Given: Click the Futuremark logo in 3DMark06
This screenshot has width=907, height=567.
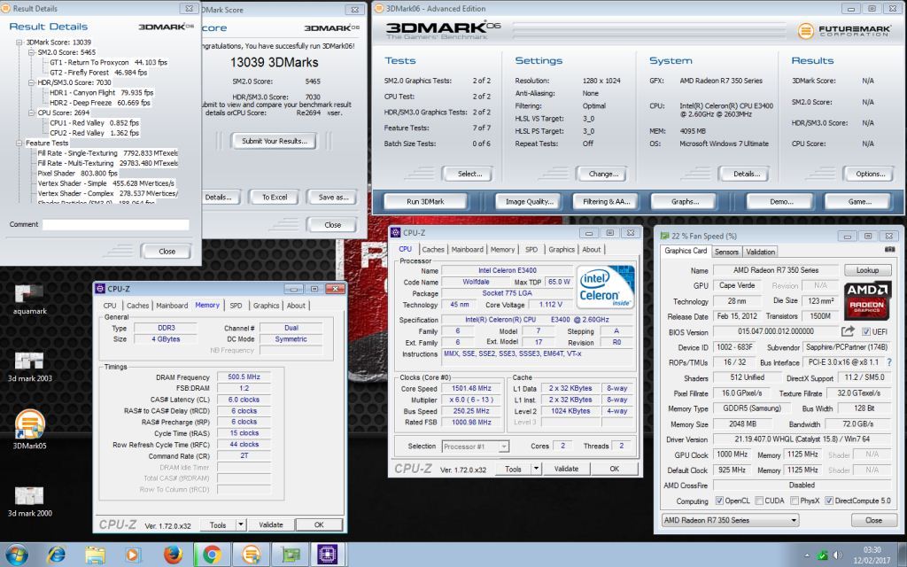Looking at the screenshot, I should [843, 31].
